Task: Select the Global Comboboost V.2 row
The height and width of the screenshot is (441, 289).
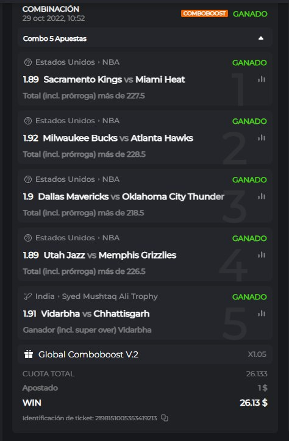Action: pos(144,354)
